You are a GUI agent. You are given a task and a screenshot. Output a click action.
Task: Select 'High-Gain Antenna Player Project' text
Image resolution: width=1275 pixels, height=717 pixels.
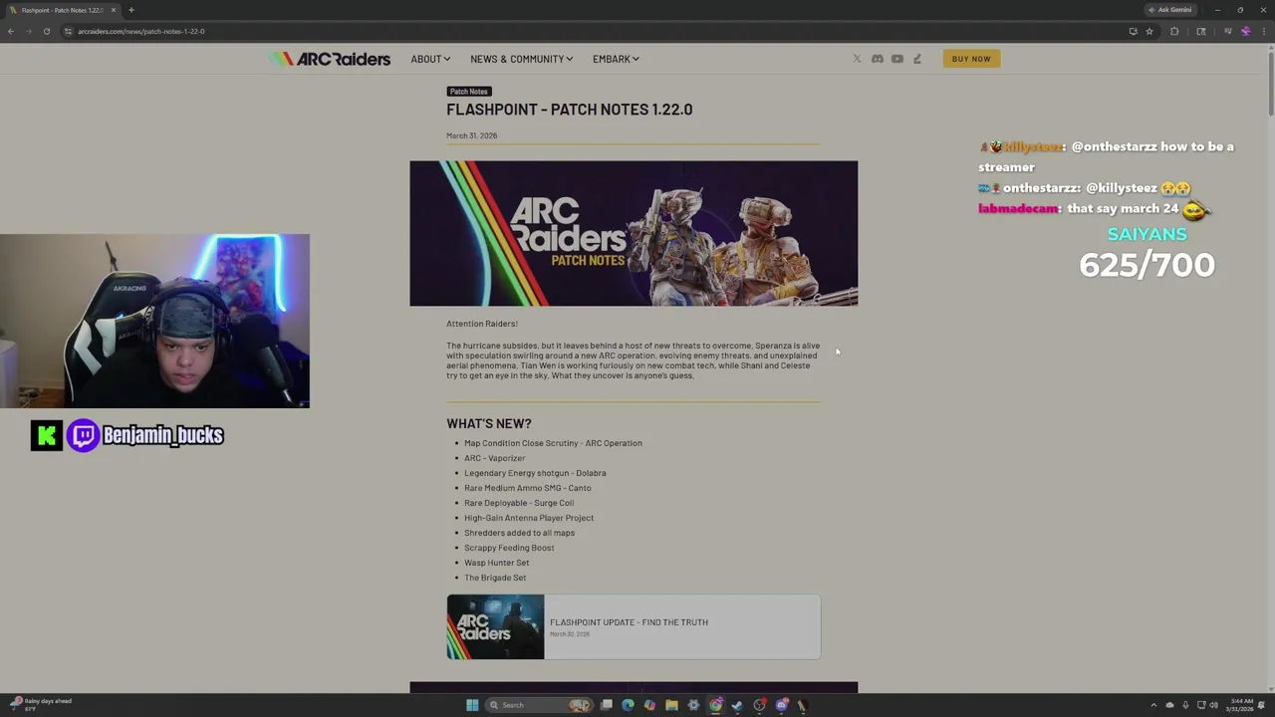529,518
